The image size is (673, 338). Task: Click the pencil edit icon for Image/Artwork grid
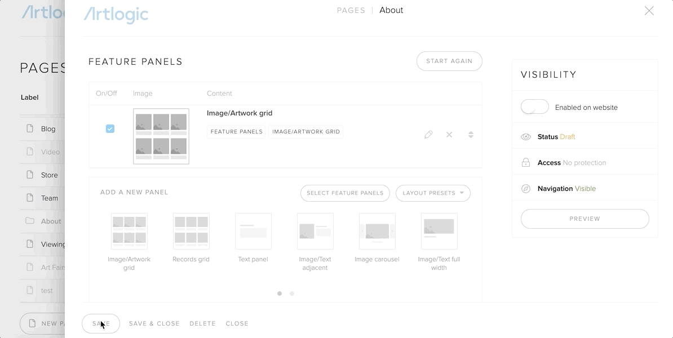(428, 135)
